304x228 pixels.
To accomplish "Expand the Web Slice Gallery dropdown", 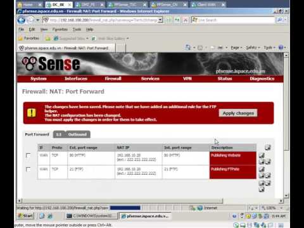I will pos(127,39).
